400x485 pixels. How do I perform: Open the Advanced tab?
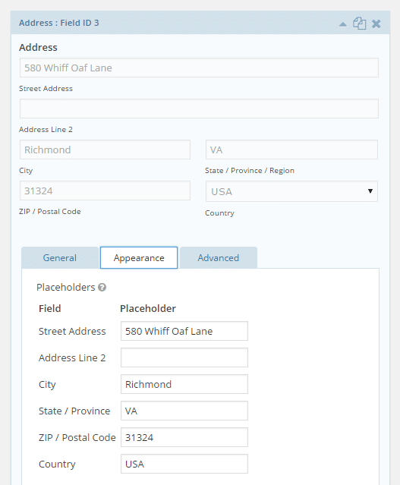pos(219,257)
